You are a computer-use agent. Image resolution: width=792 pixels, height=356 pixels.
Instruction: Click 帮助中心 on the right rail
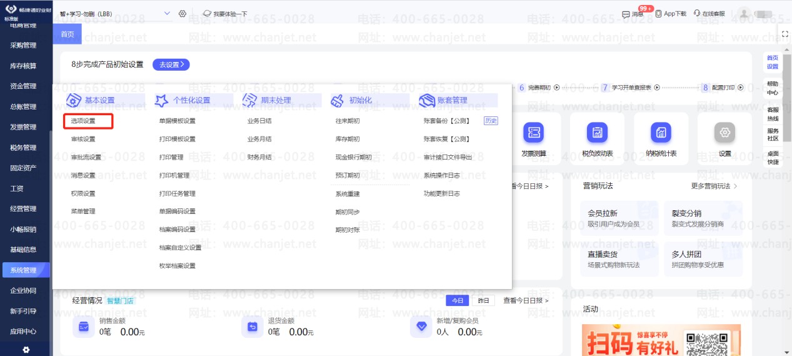click(773, 88)
